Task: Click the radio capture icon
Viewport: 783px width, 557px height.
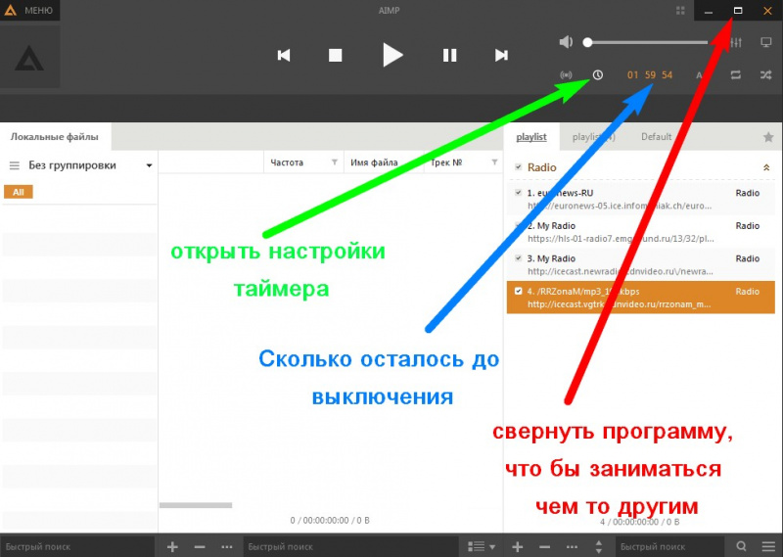Action: click(566, 75)
